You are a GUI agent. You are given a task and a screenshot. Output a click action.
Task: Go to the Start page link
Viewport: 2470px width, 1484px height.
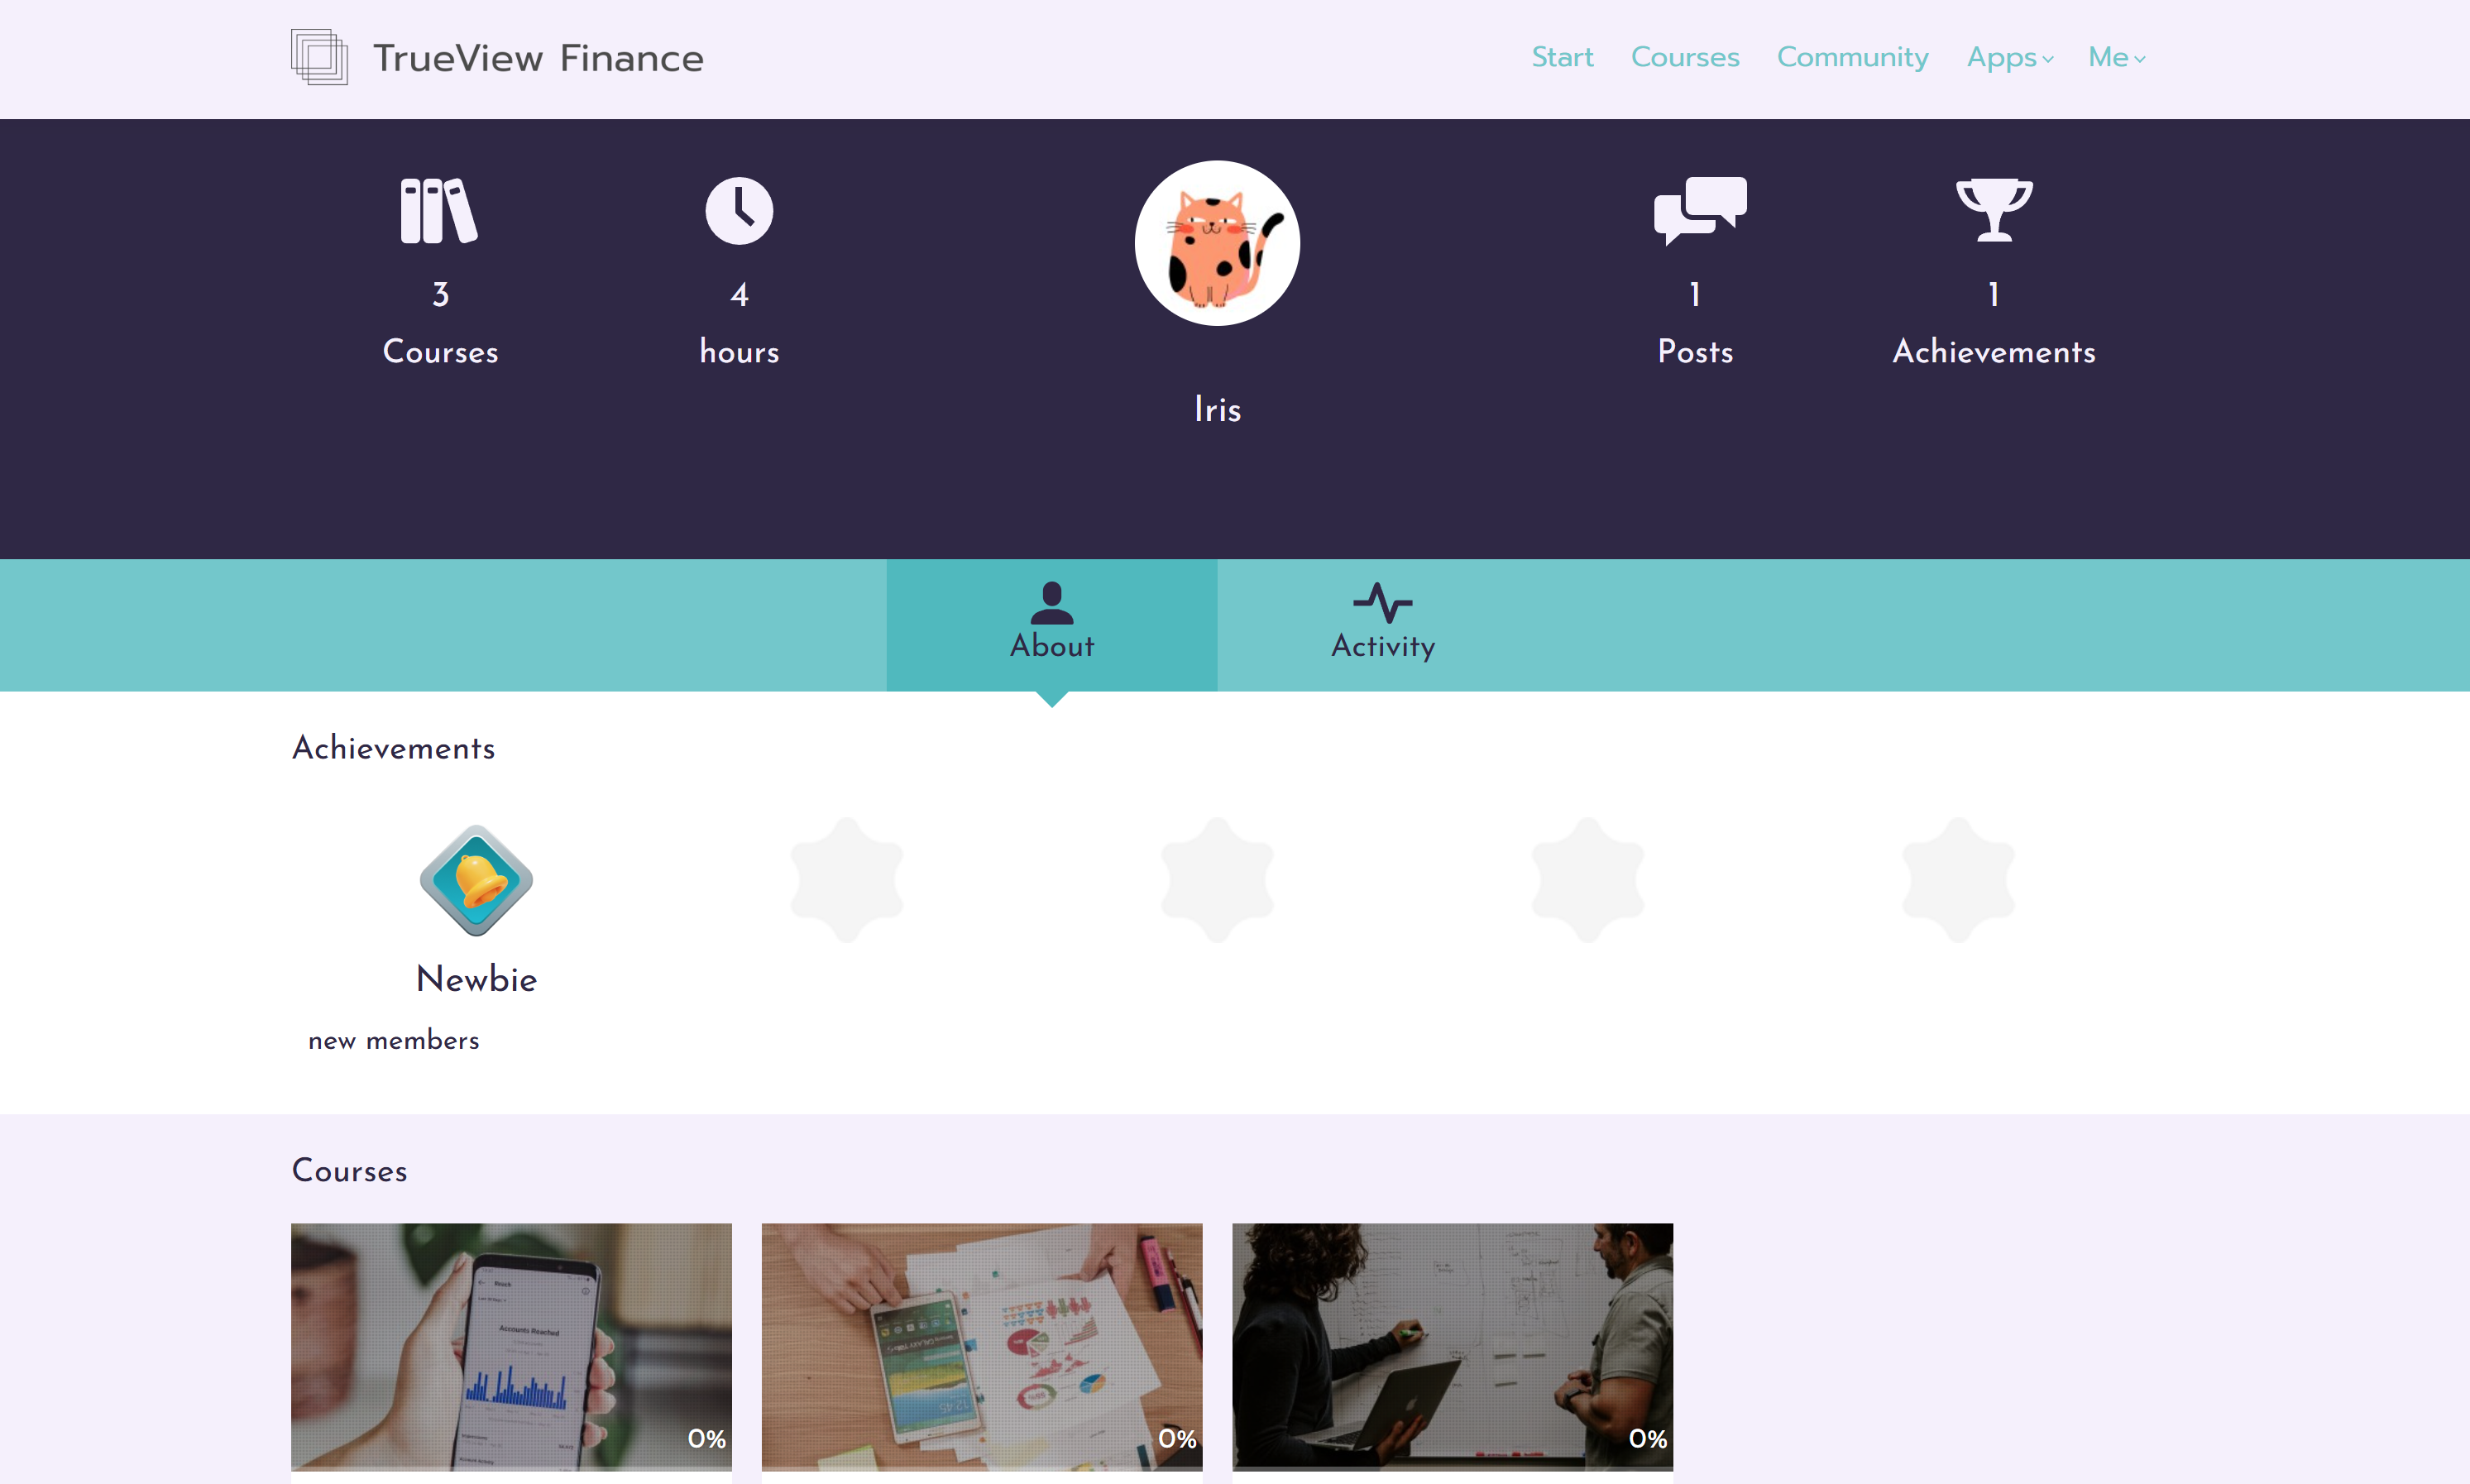[x=1562, y=57]
